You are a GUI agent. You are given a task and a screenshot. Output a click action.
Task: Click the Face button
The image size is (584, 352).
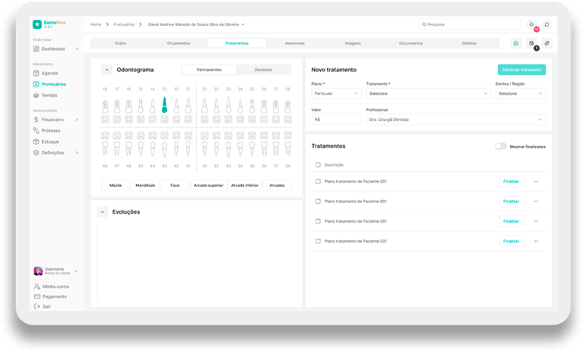[x=175, y=186]
